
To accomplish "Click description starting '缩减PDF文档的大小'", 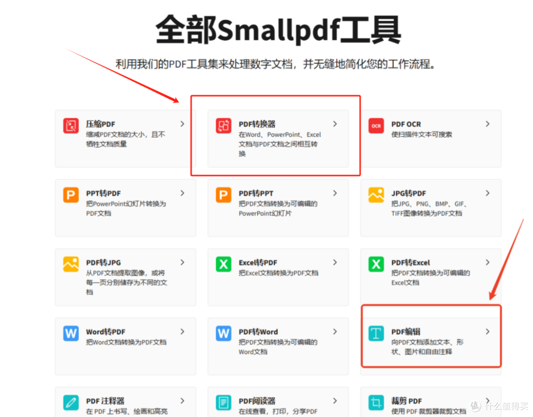I will [x=125, y=139].
